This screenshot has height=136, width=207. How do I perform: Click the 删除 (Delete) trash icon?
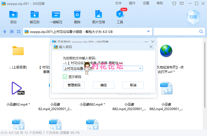77,14
